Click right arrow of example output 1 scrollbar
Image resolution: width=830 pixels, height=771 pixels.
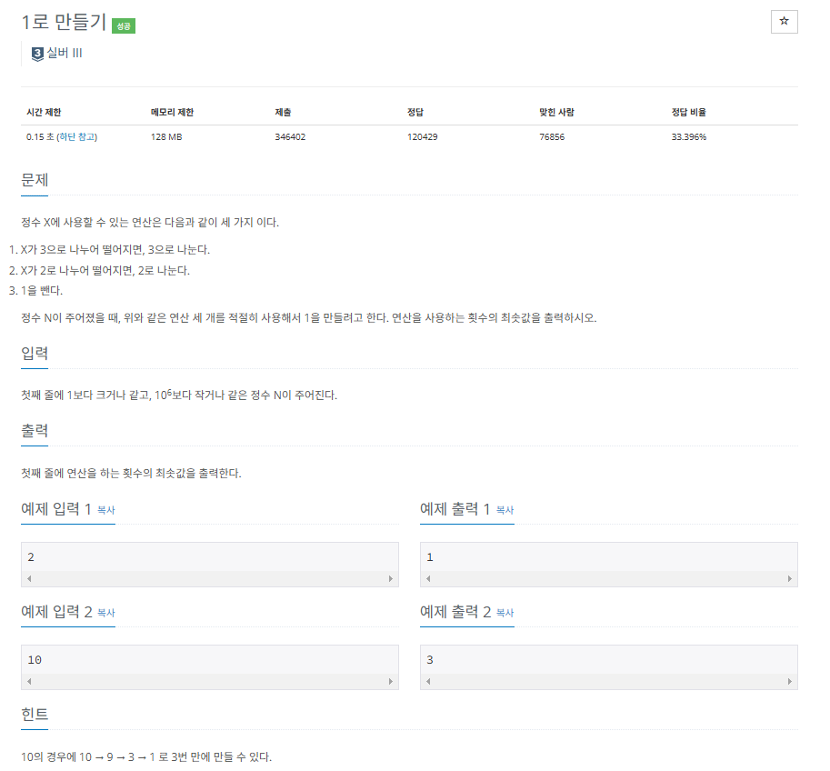(790, 579)
